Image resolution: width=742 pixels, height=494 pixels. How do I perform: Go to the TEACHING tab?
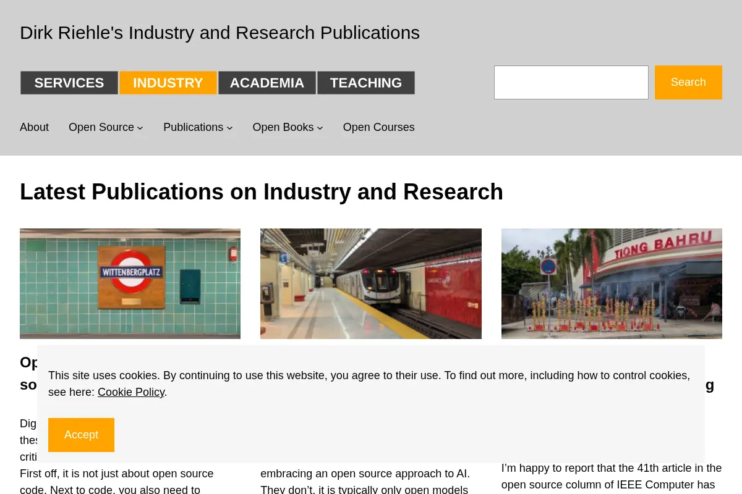click(x=366, y=83)
